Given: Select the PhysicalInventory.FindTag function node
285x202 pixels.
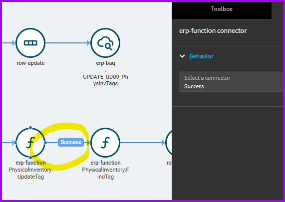Looking at the screenshot, I should (105, 143).
